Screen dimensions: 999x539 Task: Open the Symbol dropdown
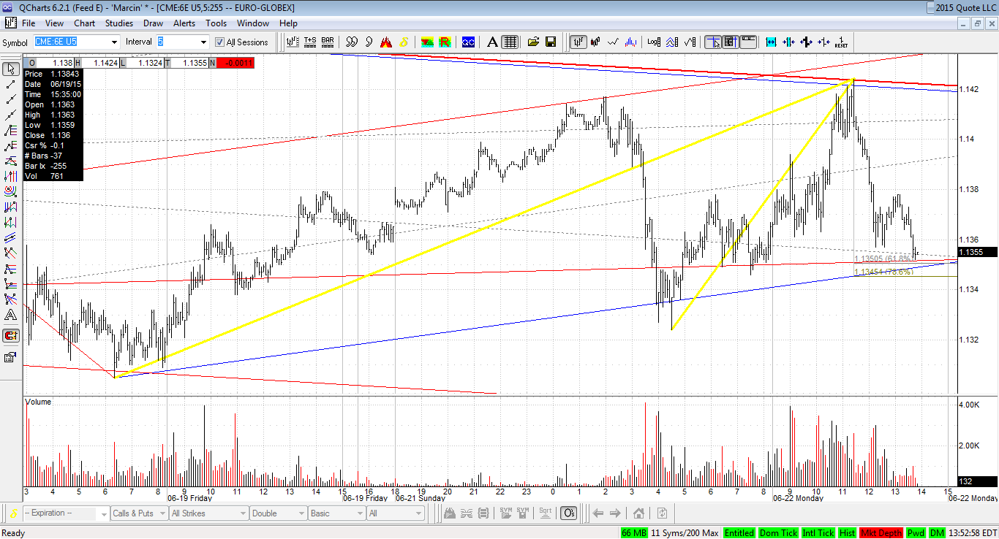(114, 42)
